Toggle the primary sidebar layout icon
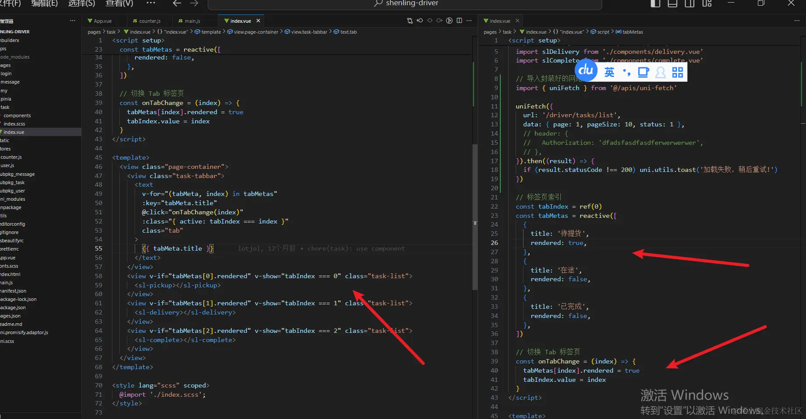806x419 pixels. (655, 3)
